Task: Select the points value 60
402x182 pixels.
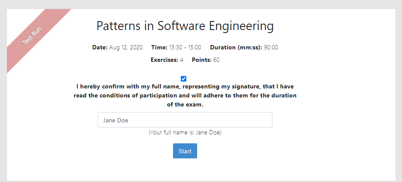Action: pyautogui.click(x=216, y=60)
